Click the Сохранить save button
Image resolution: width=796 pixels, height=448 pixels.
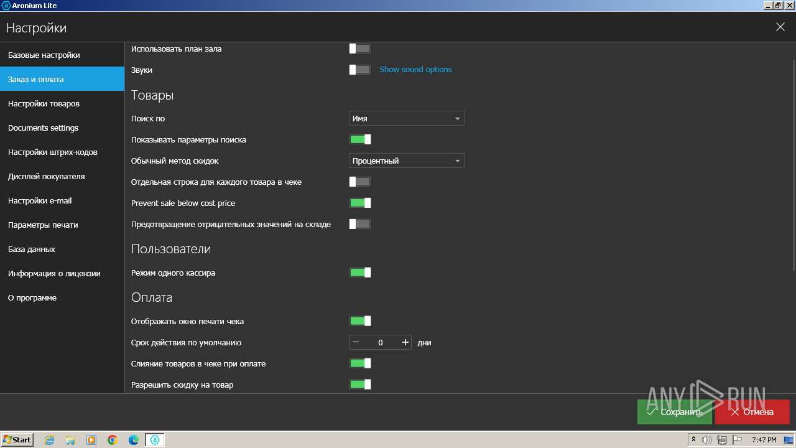click(x=675, y=412)
